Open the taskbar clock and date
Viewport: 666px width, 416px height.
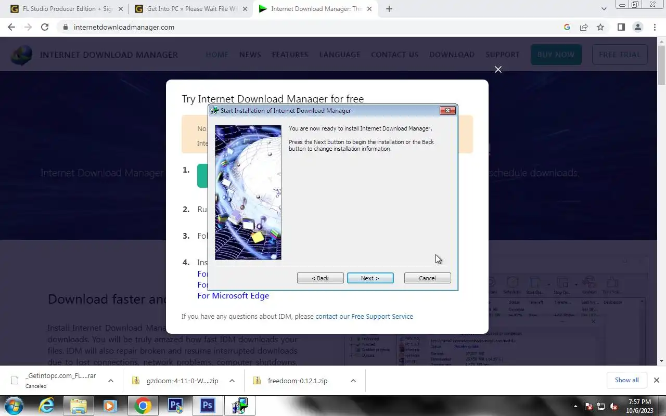(x=639, y=406)
